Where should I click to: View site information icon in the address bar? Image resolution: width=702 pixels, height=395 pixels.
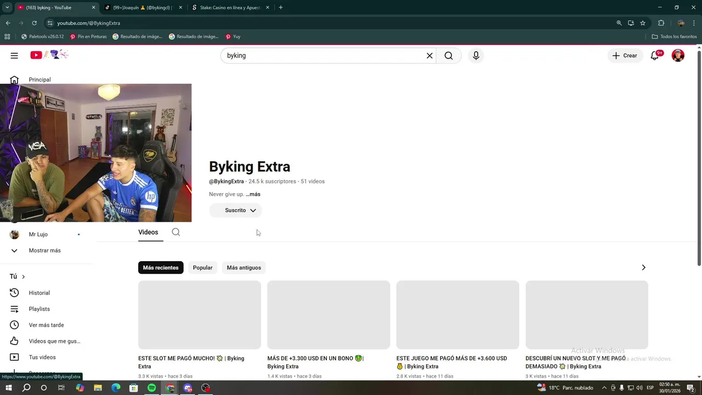(x=50, y=23)
